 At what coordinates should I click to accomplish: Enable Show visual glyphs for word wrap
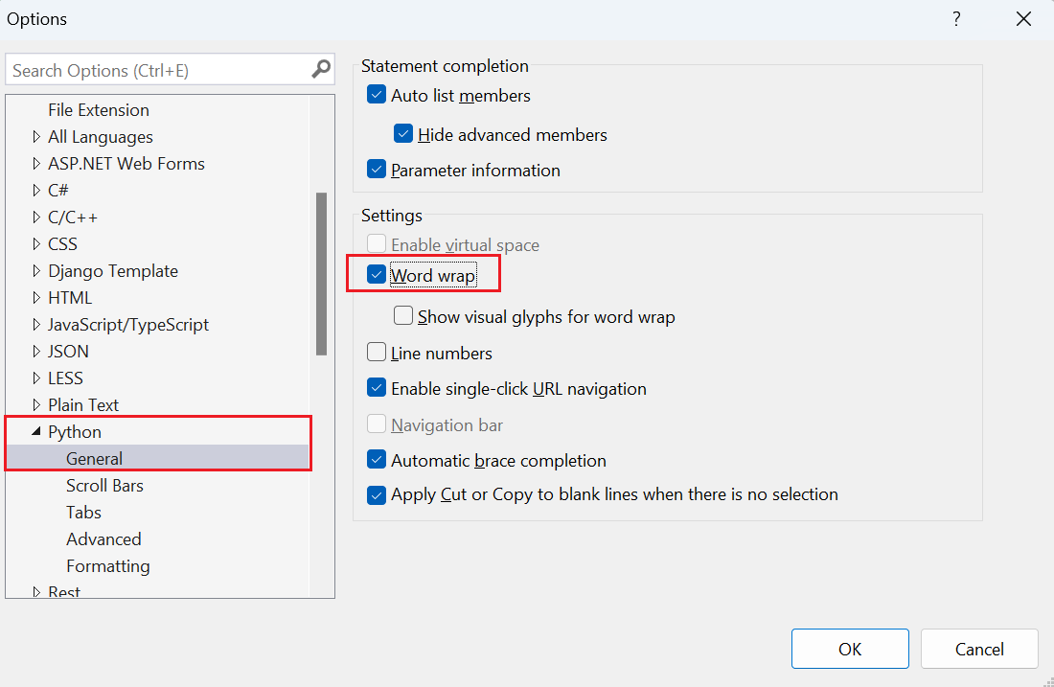click(x=403, y=316)
